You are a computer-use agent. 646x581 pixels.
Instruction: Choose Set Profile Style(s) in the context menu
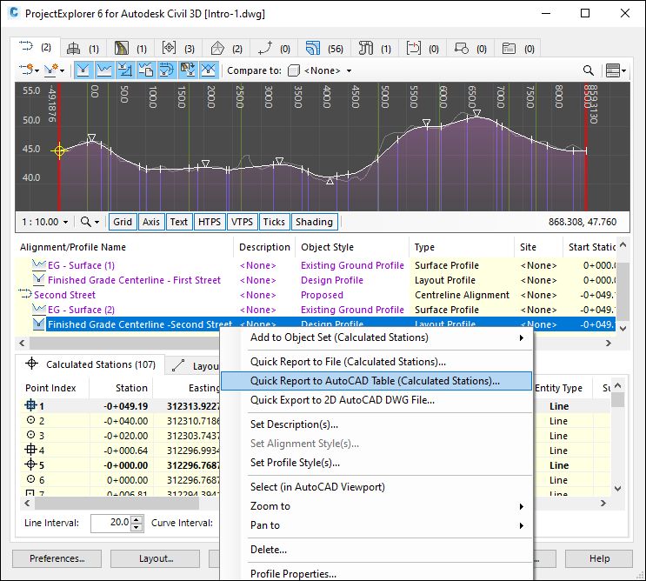(376, 463)
